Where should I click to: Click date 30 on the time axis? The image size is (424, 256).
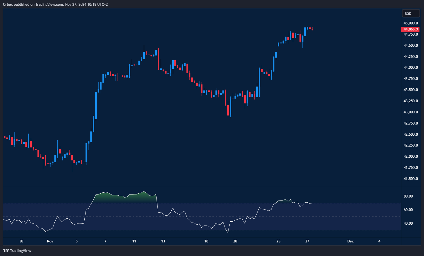click(x=21, y=241)
